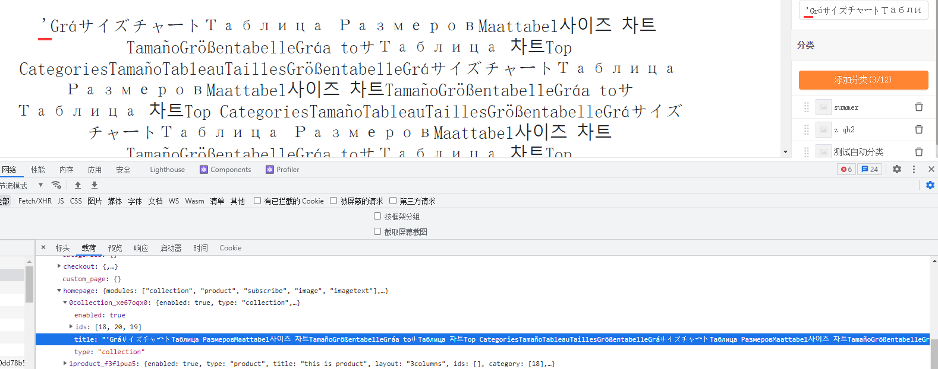Expand the ids array
This screenshot has width=938, height=369.
point(71,327)
